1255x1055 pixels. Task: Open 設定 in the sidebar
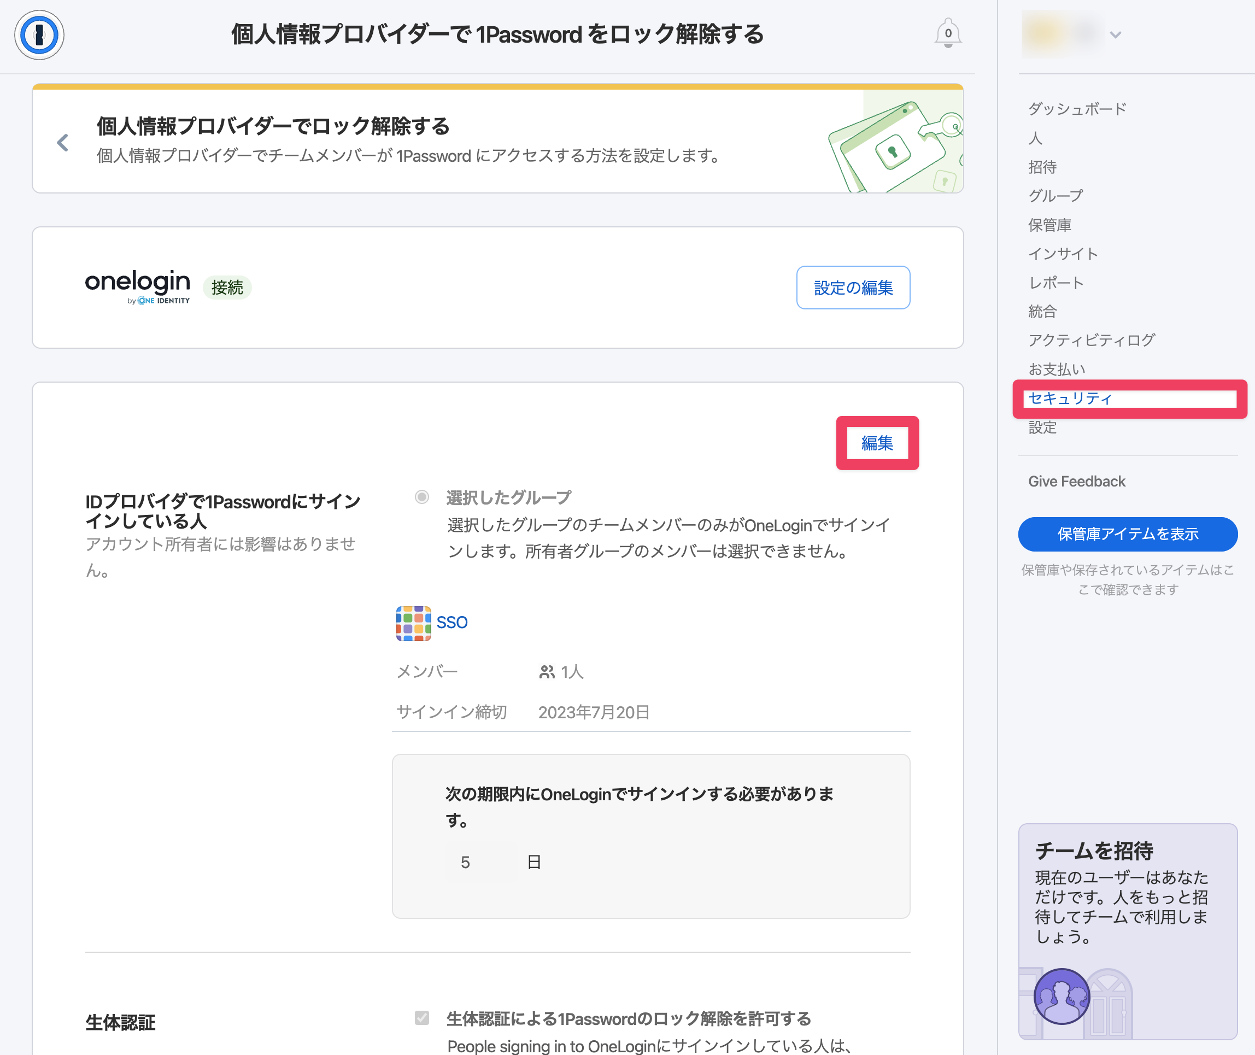coord(1042,427)
